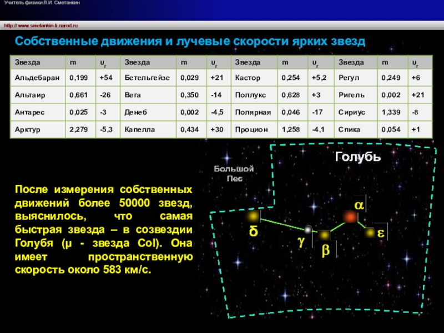Click the α letter label
The width and height of the screenshot is (444, 333).
(x=359, y=205)
